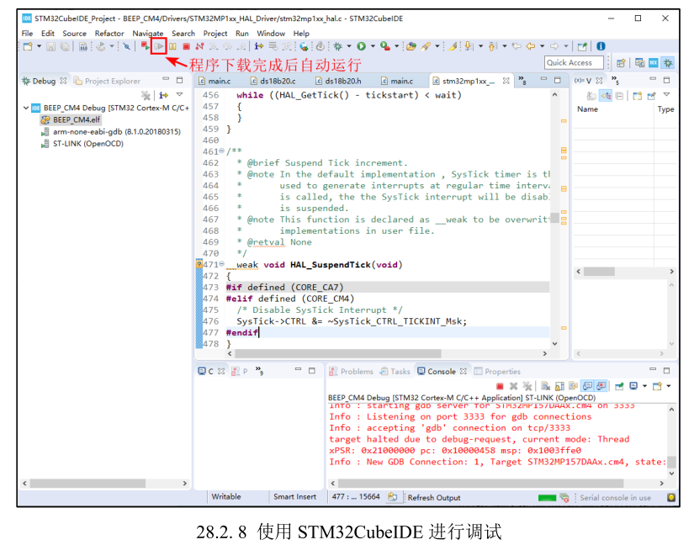Switch to the Tasks tab
Image resolution: width=694 pixels, height=545 pixels.
[395, 372]
